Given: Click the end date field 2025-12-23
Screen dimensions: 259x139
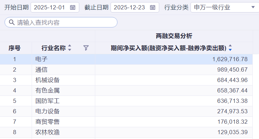Looking at the screenshot, I should click(x=135, y=7).
